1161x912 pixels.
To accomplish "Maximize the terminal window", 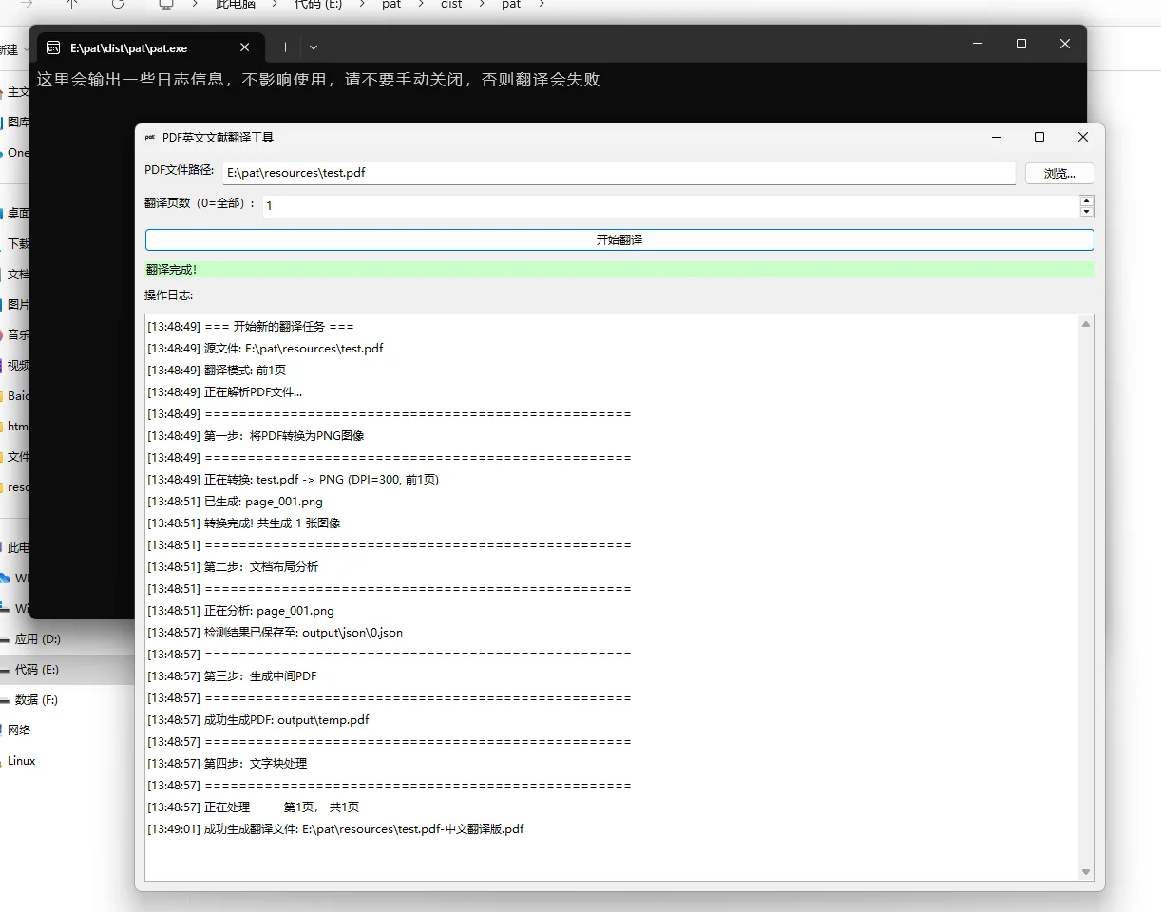I will (1021, 44).
